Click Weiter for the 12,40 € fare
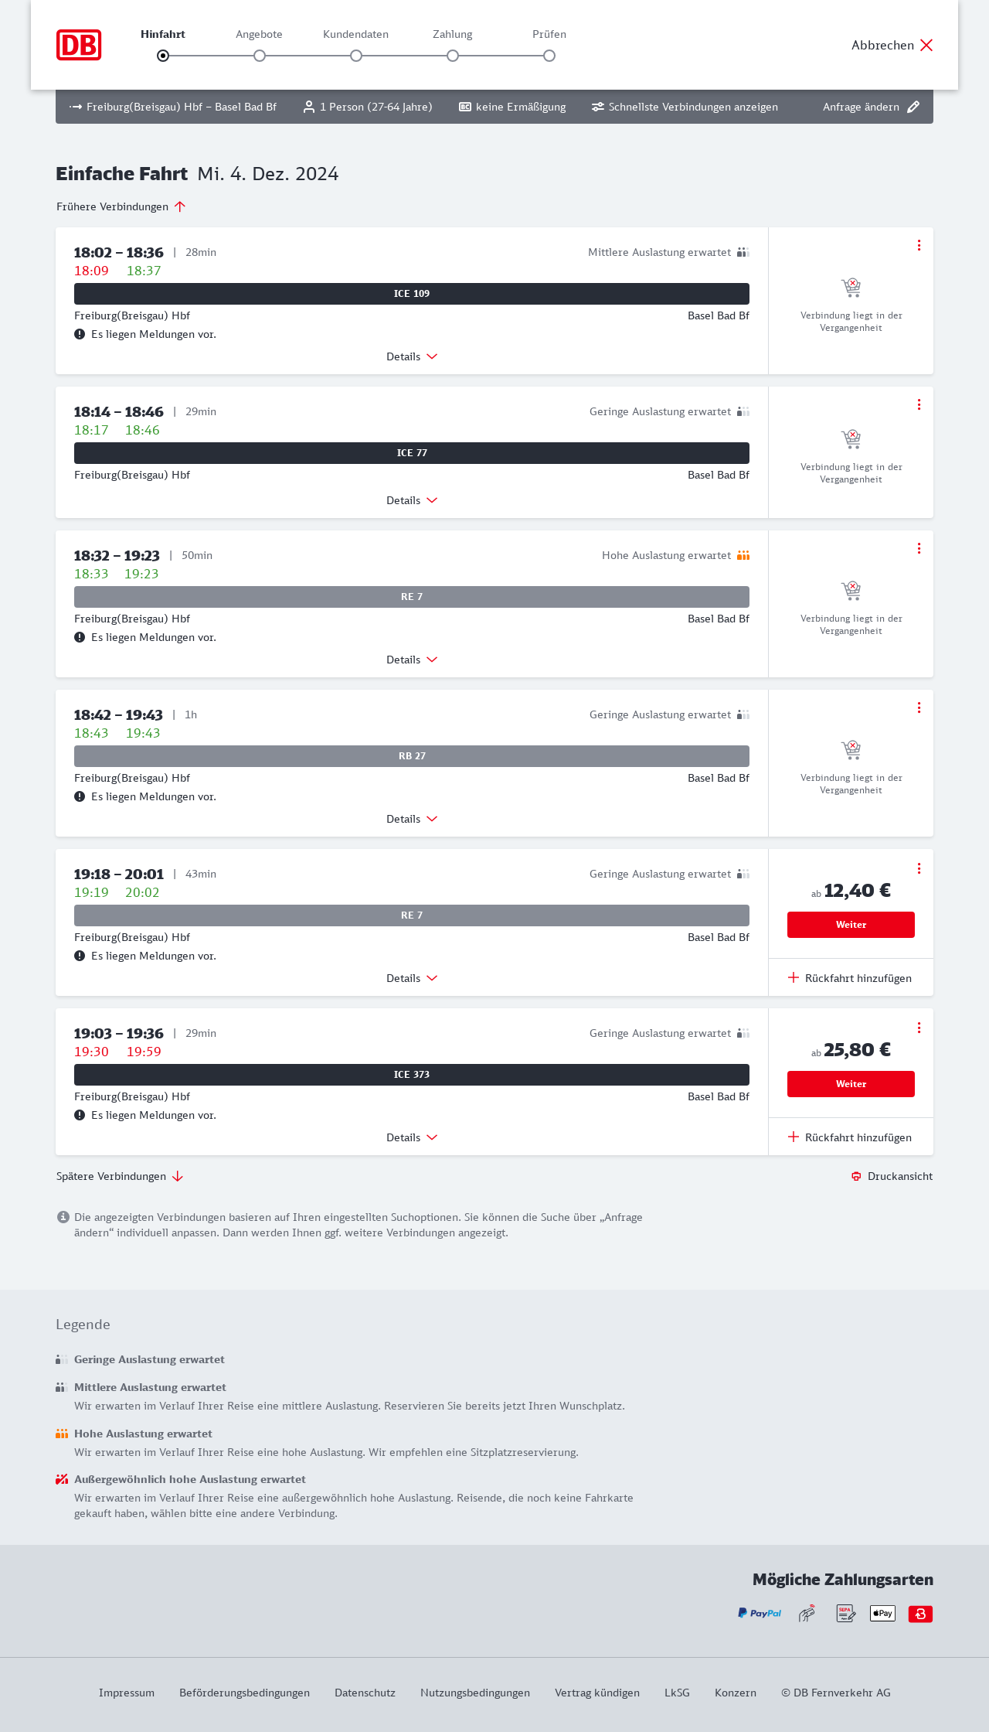The width and height of the screenshot is (989, 1732). (x=851, y=925)
